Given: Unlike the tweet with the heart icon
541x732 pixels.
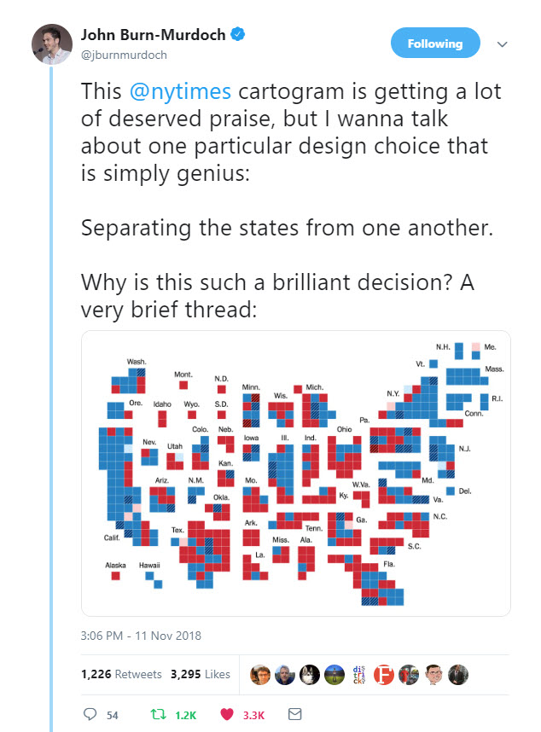Looking at the screenshot, I should pyautogui.click(x=227, y=714).
